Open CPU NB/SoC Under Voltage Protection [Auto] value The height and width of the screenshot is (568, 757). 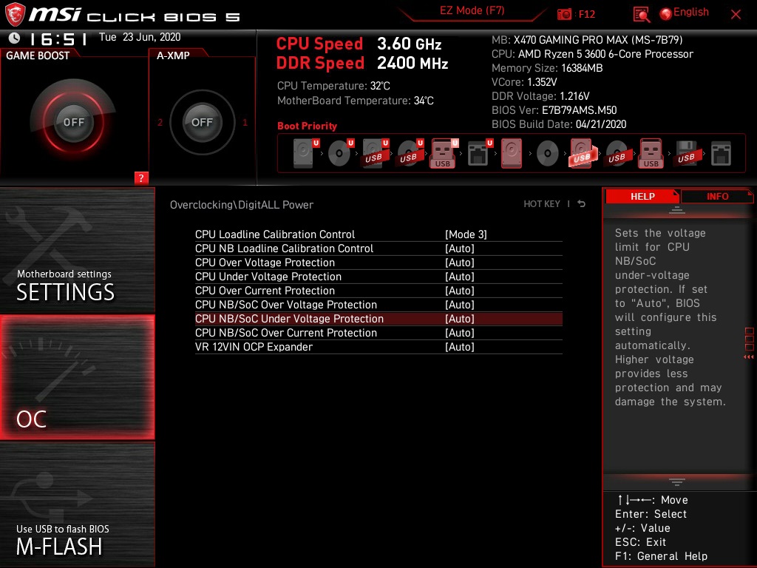click(x=460, y=318)
